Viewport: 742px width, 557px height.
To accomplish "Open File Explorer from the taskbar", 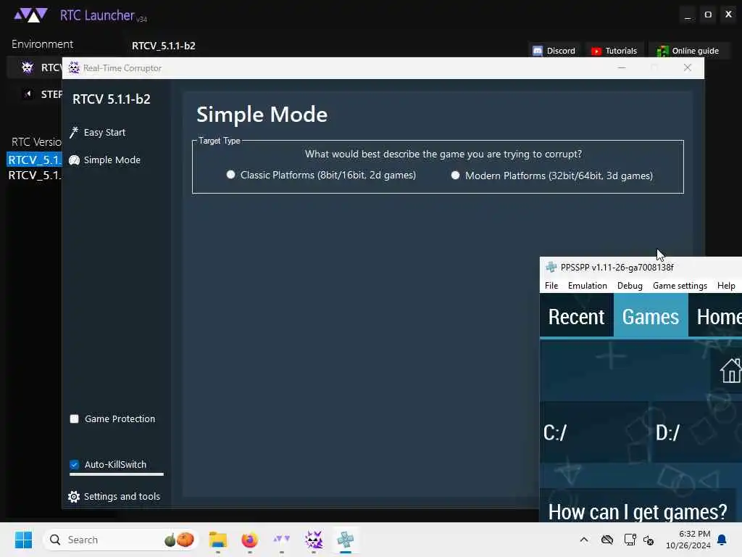I will 218,540.
